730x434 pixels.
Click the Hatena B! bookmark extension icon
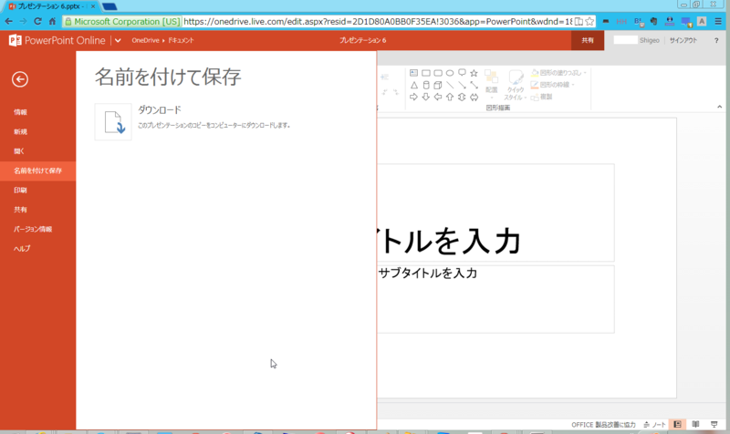pos(638,21)
